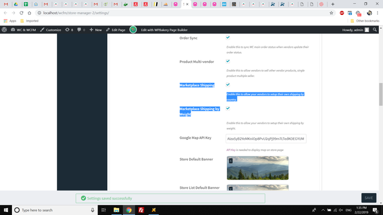
Task: Click the address bar URL
Action: click(x=76, y=13)
